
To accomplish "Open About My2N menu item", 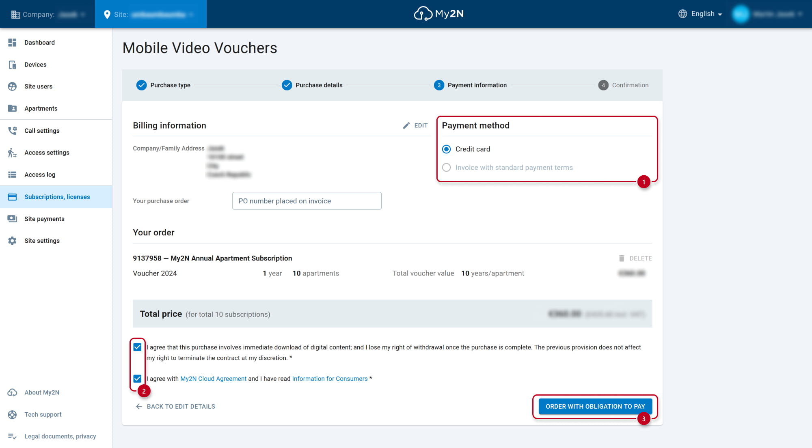I will point(42,392).
